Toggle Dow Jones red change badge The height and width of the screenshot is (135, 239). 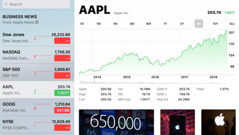click(62, 41)
